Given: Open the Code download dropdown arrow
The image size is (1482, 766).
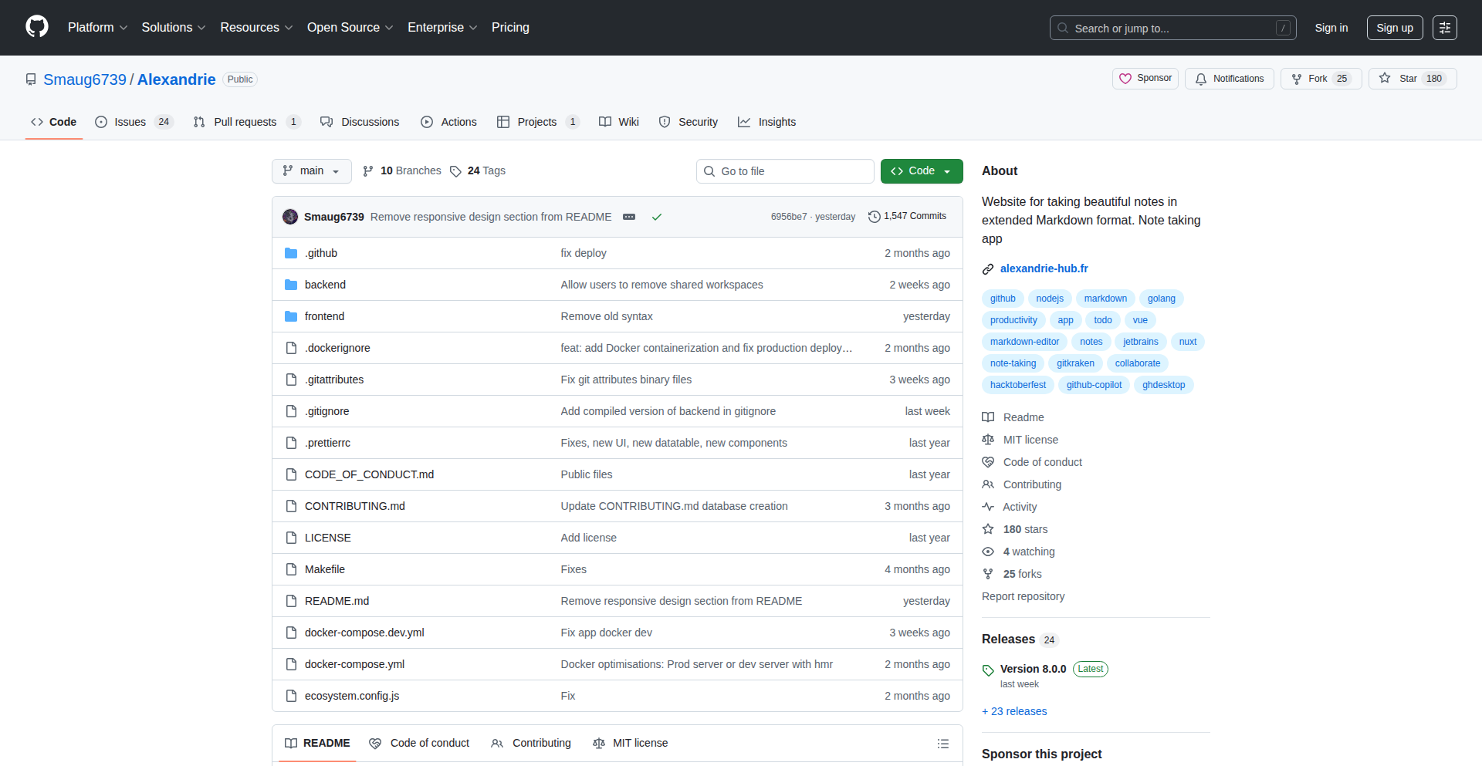Looking at the screenshot, I should coord(949,170).
